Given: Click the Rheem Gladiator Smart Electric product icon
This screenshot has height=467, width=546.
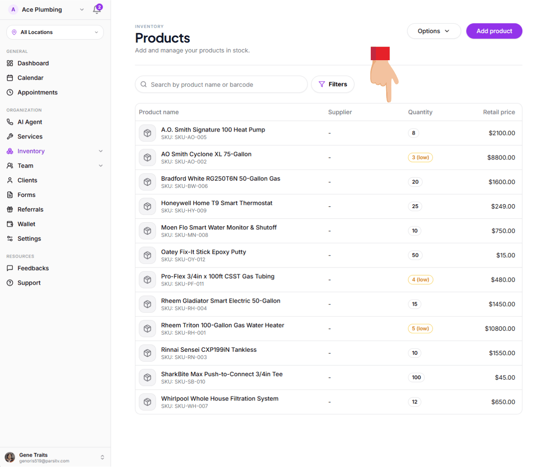Looking at the screenshot, I should (147, 304).
